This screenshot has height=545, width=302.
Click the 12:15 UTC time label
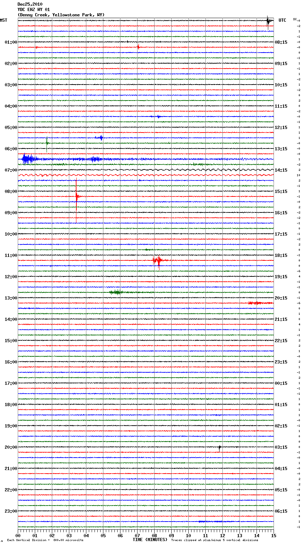pyautogui.click(x=281, y=128)
